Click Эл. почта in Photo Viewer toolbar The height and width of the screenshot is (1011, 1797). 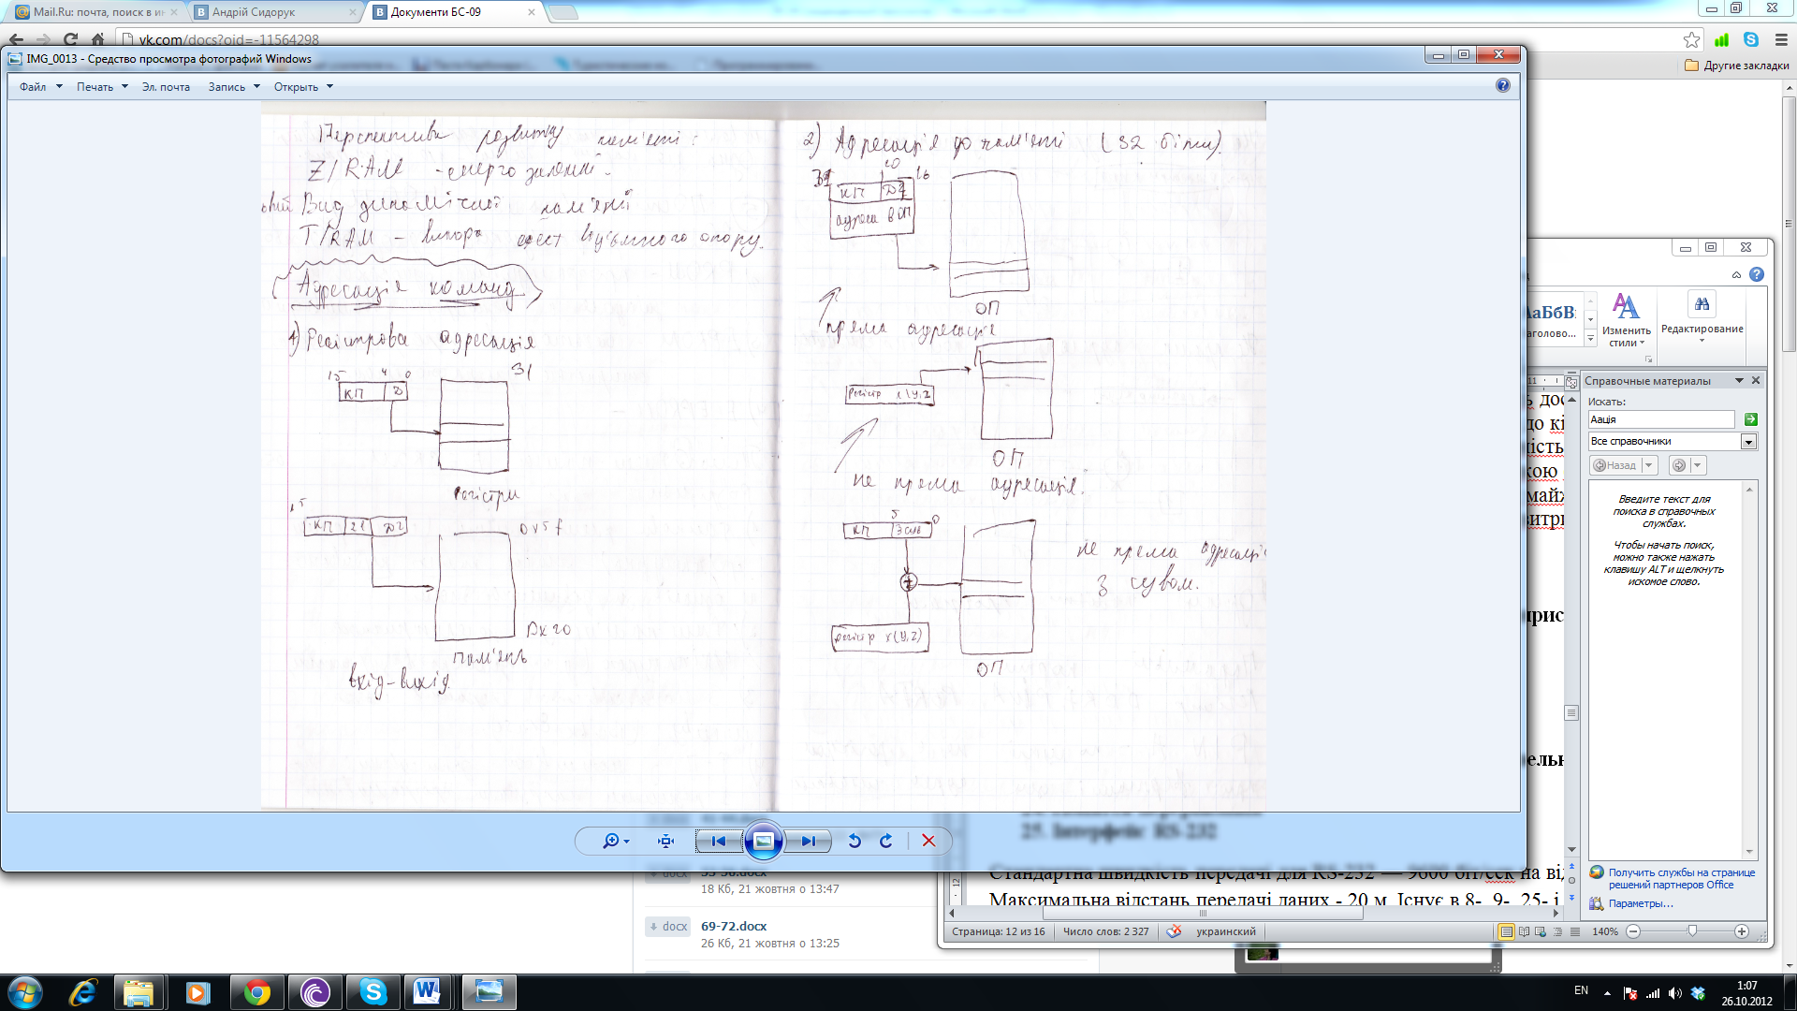tap(166, 87)
